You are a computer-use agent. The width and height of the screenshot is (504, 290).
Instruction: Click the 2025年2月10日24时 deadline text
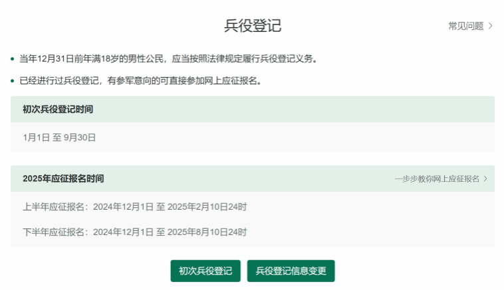tap(207, 206)
